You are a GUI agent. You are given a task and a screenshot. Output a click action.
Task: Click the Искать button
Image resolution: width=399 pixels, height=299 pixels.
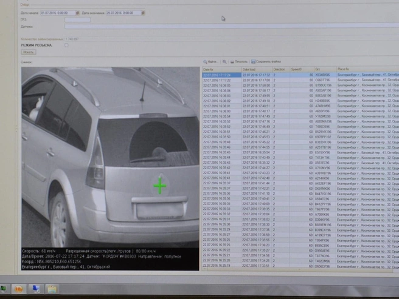click(x=28, y=52)
